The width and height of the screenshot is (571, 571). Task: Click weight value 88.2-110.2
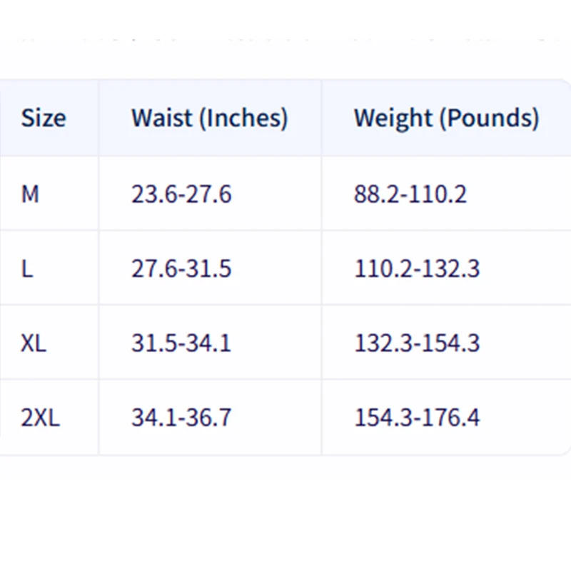point(410,193)
